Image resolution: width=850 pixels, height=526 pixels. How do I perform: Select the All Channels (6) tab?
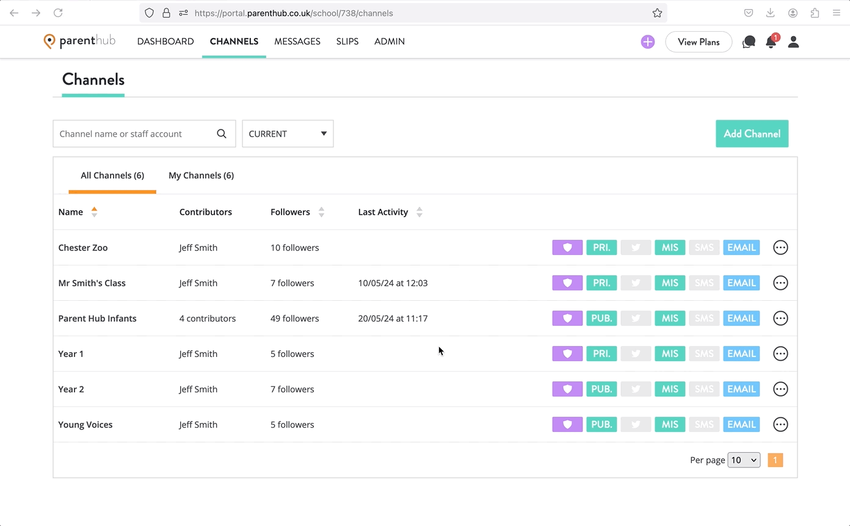coord(112,176)
